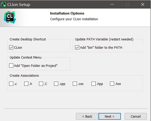Enable the .cpp file association
The image size is (151, 121).
pos(56,84)
